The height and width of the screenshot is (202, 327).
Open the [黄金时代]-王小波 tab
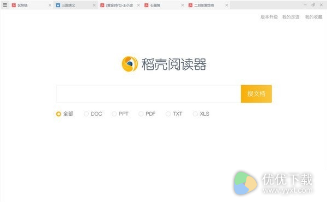tap(120, 5)
